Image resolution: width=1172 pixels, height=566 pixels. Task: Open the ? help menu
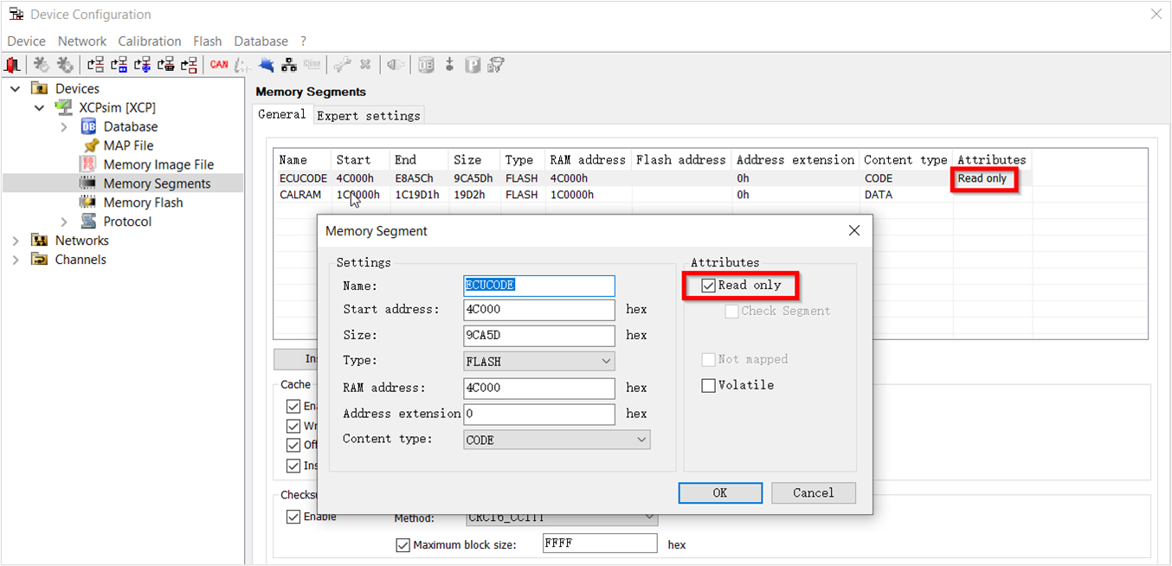[x=304, y=41]
